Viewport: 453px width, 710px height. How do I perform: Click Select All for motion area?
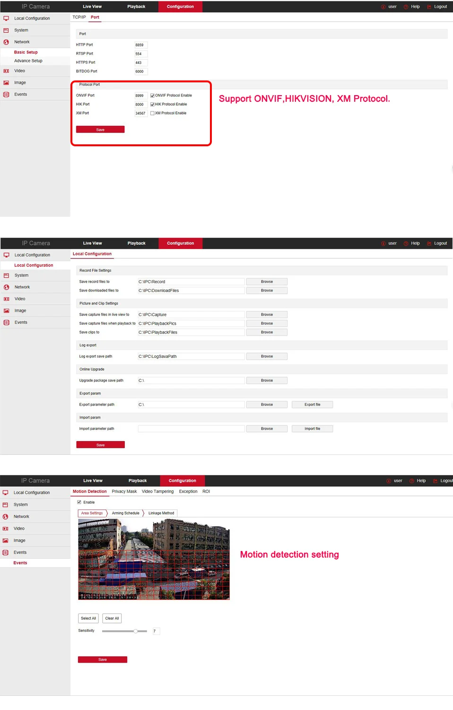pos(88,618)
